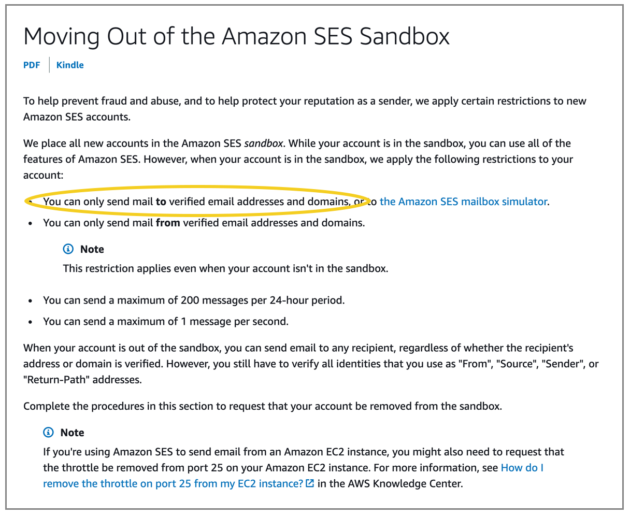Click the Moving Out of the Amazon SES Sandbox heading
This screenshot has height=516, width=630.
(x=237, y=36)
